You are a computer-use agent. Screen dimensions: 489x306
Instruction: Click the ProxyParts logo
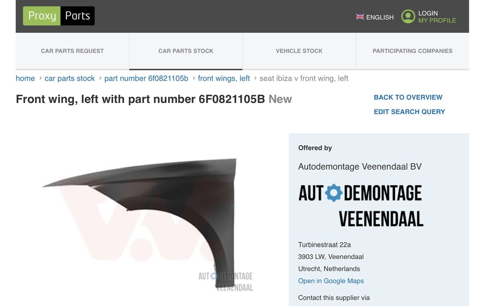[x=59, y=16]
